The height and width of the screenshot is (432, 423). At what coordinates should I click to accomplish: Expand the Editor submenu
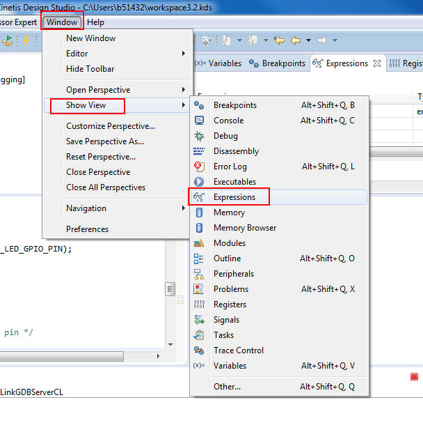pyautogui.click(x=118, y=54)
